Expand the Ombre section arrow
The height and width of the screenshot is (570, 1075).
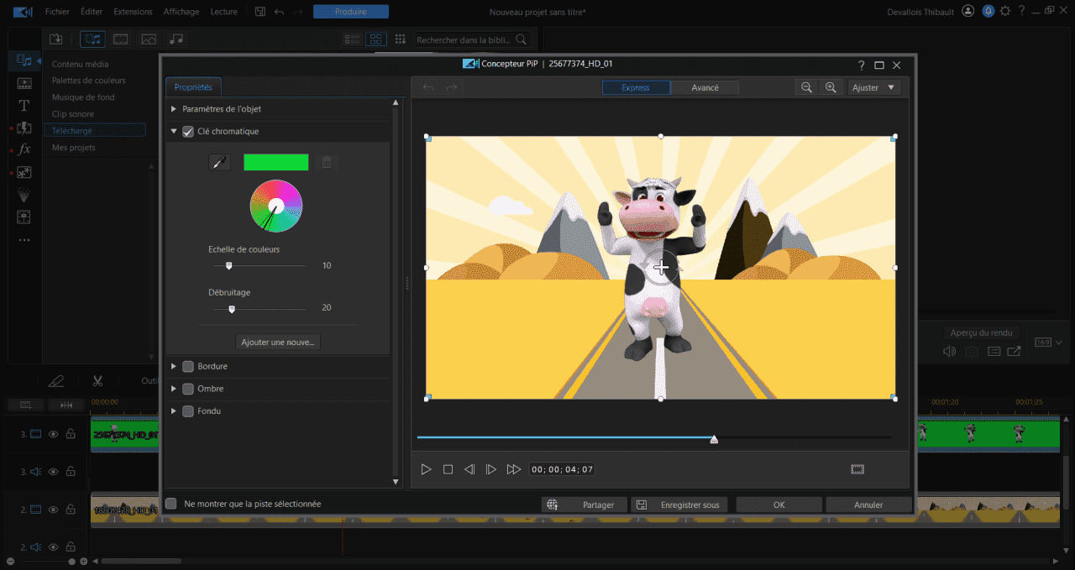(174, 390)
